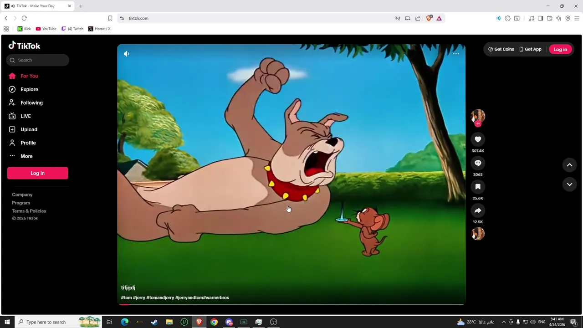Open the tifjgdj username link
The image size is (583, 328).
pyautogui.click(x=128, y=288)
